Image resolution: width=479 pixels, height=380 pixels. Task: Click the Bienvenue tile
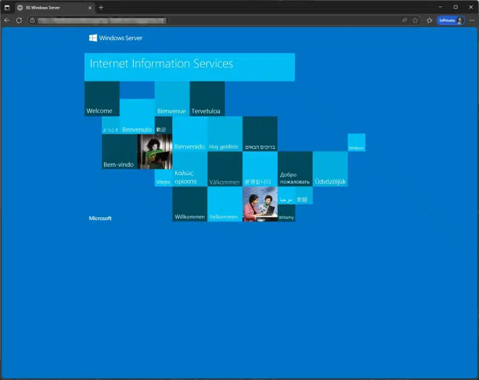[x=172, y=99]
